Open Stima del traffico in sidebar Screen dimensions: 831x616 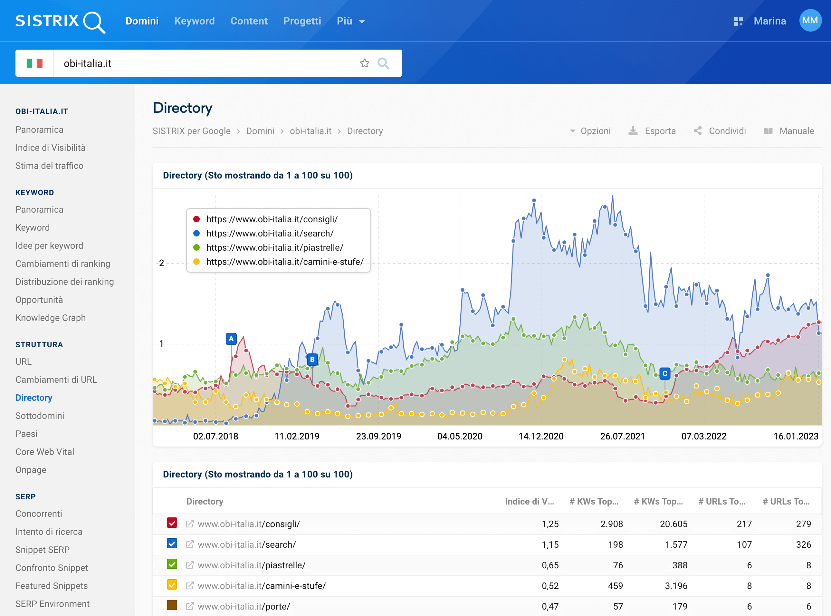coord(49,166)
